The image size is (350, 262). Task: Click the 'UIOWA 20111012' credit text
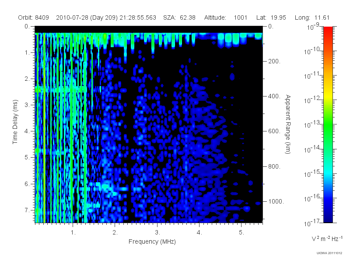(x=329, y=253)
